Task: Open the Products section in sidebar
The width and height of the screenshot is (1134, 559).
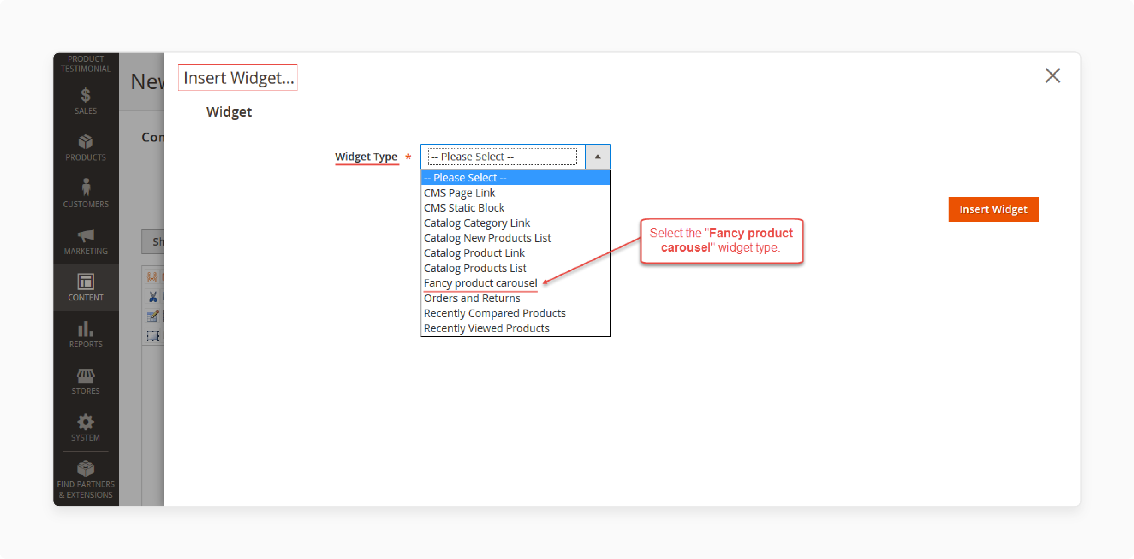Action: pos(86,148)
